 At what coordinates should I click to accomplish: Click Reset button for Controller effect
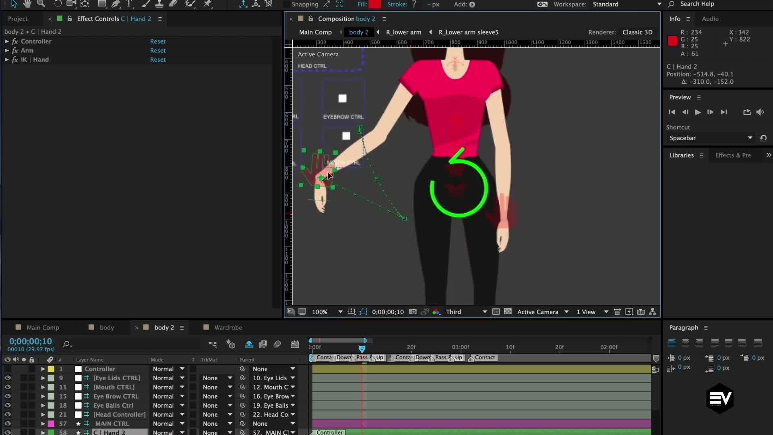[x=158, y=41]
